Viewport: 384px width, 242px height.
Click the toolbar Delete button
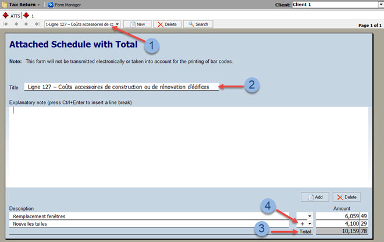[x=167, y=24]
